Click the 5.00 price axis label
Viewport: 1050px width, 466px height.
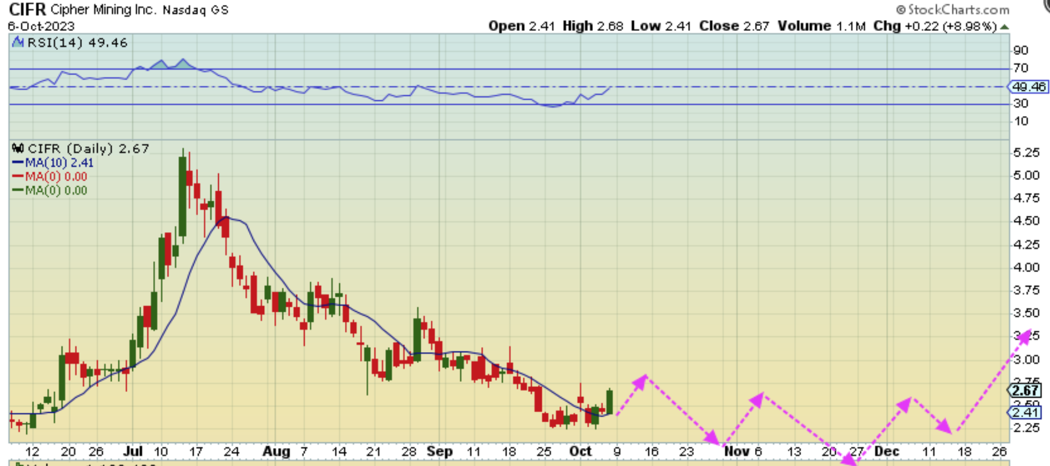pos(1026,176)
